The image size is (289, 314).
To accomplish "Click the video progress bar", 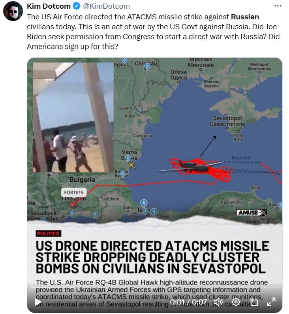I will [154, 287].
